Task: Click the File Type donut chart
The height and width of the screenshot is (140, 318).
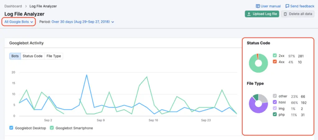Action: 258,103
